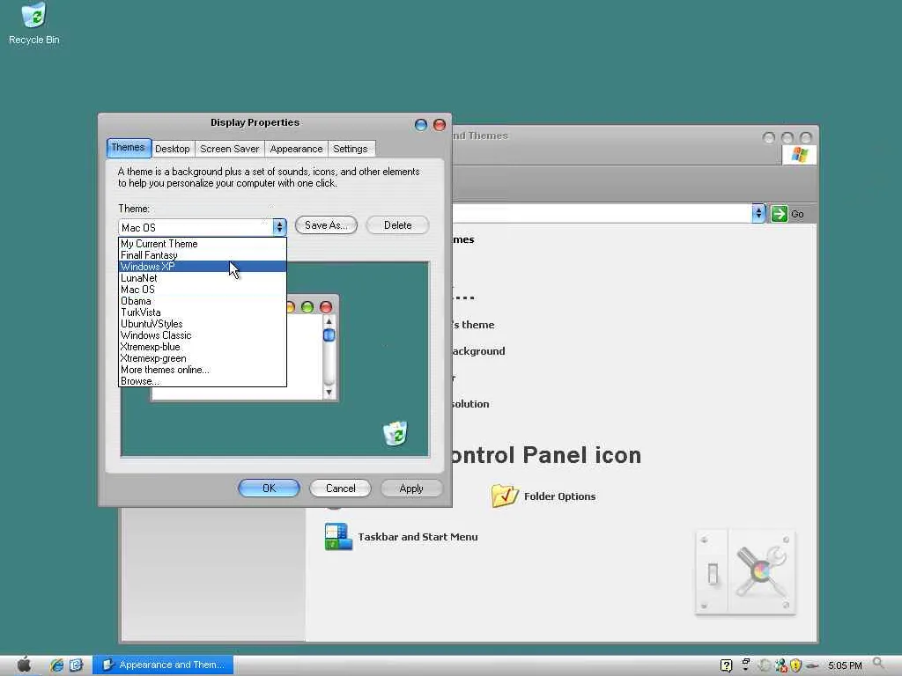This screenshot has width=902, height=676.
Task: Launch Outlook Express quick launch icon
Action: point(76,665)
